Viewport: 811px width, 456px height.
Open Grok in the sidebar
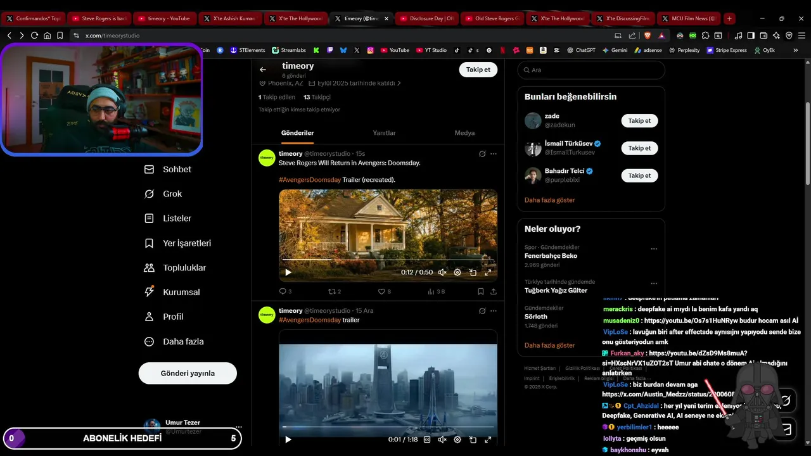click(x=163, y=194)
